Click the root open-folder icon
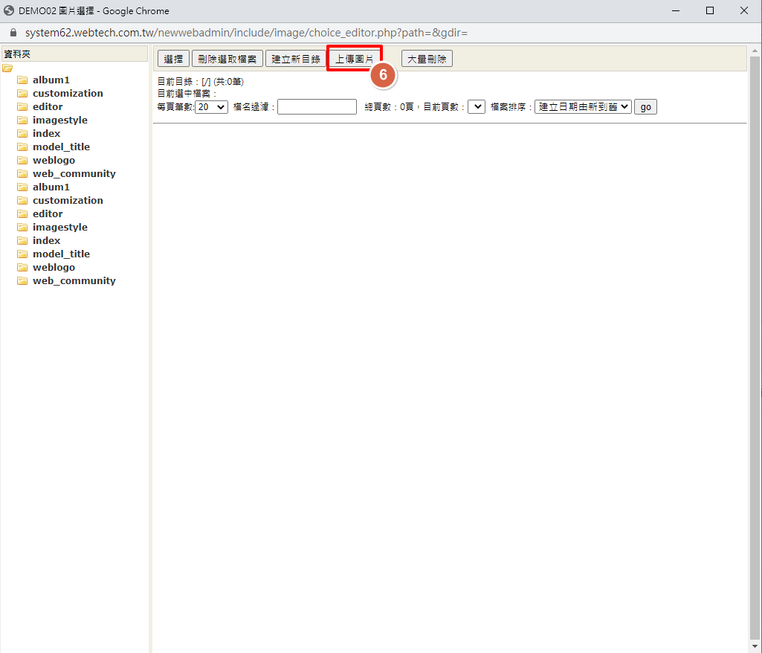Screen dimensions: 762x653 (x=7, y=68)
